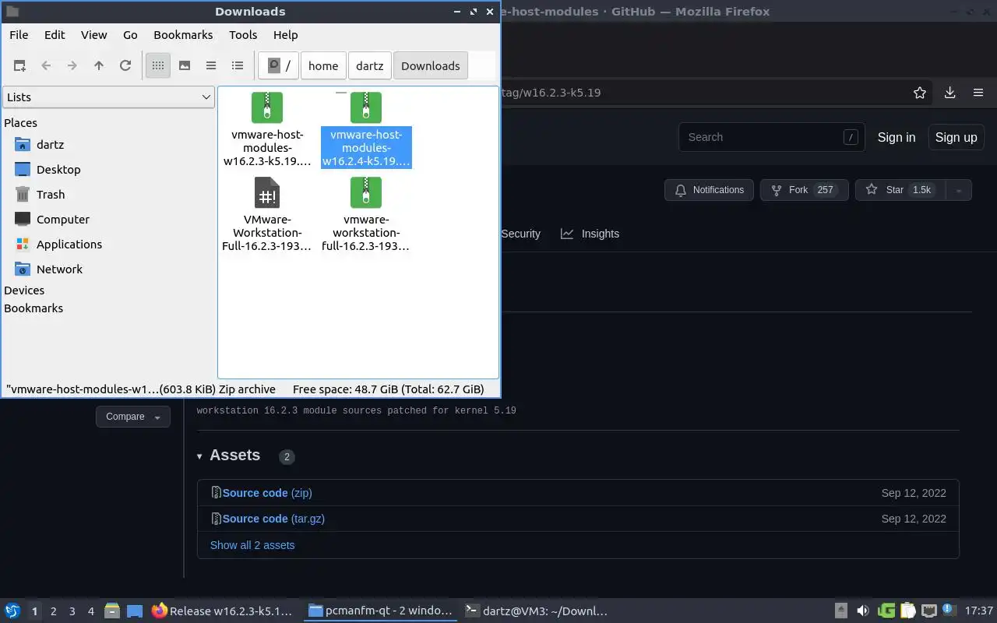The width and height of the screenshot is (997, 623).
Task: Select the Bookmarks section in side pane
Action: [33, 308]
